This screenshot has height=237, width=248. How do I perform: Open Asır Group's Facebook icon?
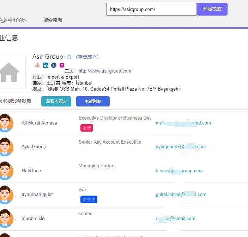54,65
